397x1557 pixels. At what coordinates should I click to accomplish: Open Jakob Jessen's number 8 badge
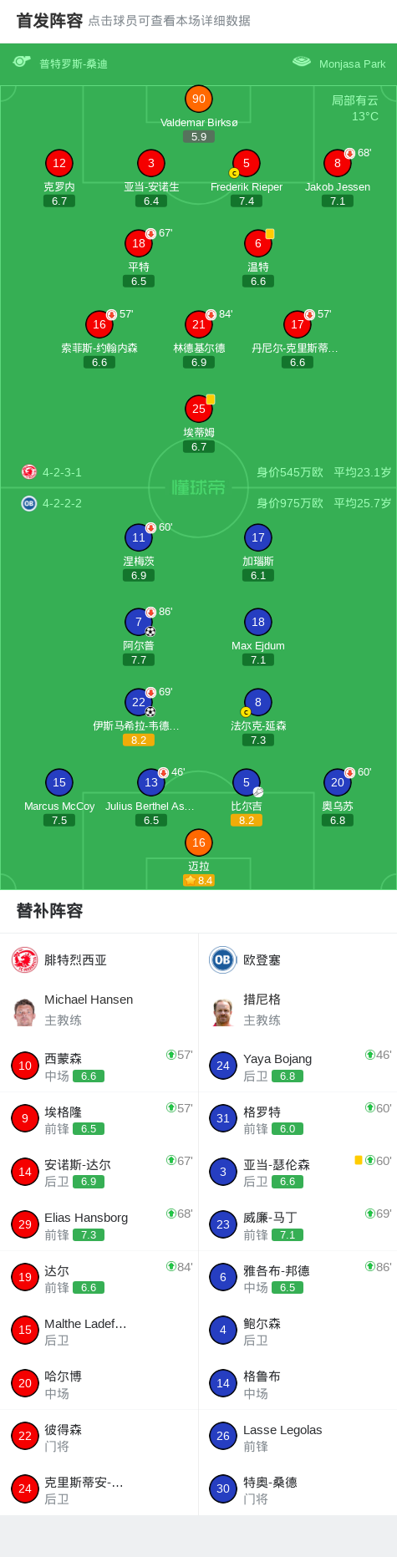[338, 163]
